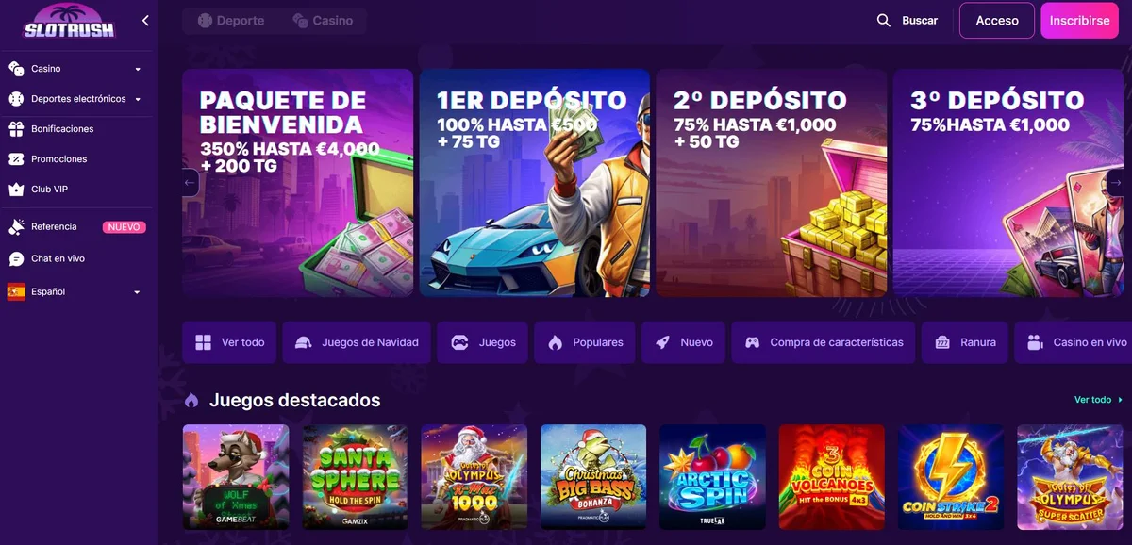Switch to the Deporte tab
1132x545 pixels.
(x=231, y=21)
